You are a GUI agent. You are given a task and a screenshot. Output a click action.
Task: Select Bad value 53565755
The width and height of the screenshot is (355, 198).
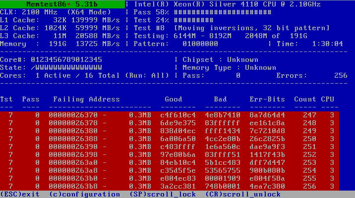(x=223, y=170)
